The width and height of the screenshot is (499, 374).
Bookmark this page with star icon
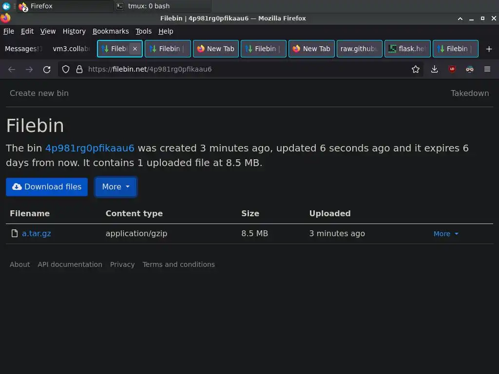[x=415, y=69]
